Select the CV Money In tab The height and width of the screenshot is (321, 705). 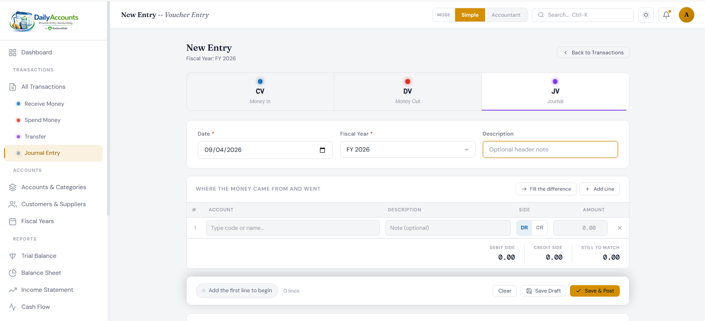tap(260, 92)
